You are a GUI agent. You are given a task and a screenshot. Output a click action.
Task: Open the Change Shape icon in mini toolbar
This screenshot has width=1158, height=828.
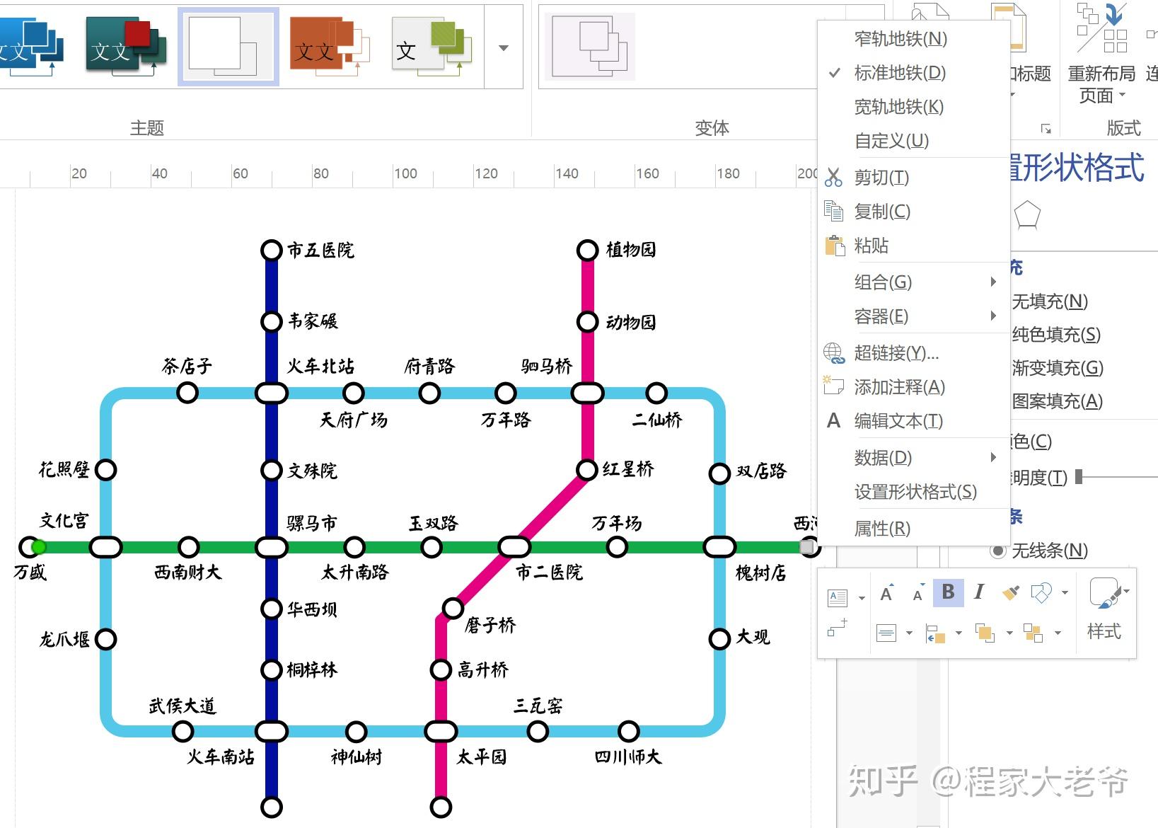click(1039, 592)
